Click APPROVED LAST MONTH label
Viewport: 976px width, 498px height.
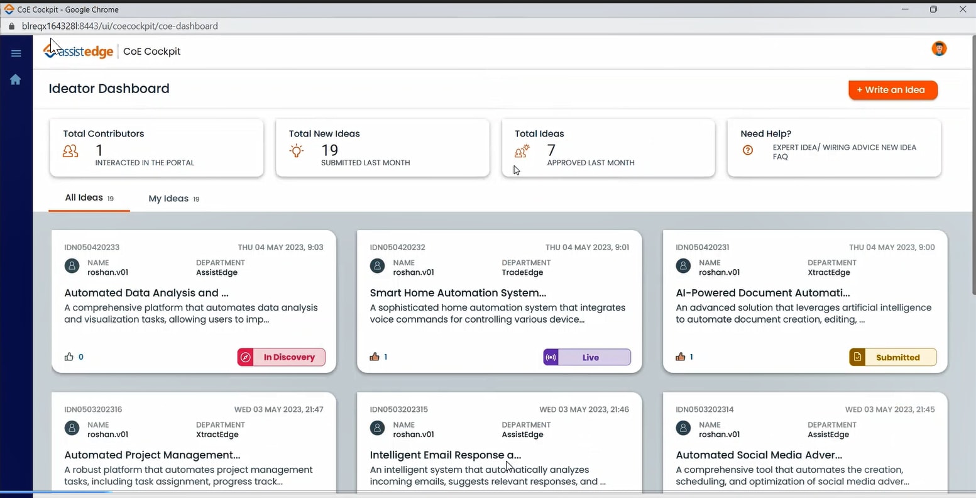click(591, 163)
